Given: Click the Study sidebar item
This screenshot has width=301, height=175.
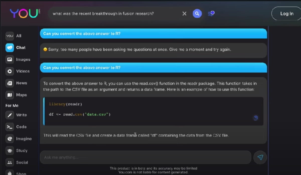Looking at the screenshot, I should 10,150.
